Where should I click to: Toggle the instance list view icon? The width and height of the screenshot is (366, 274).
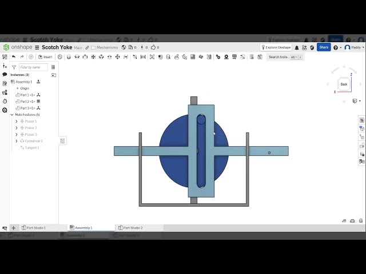pyautogui.click(x=53, y=67)
